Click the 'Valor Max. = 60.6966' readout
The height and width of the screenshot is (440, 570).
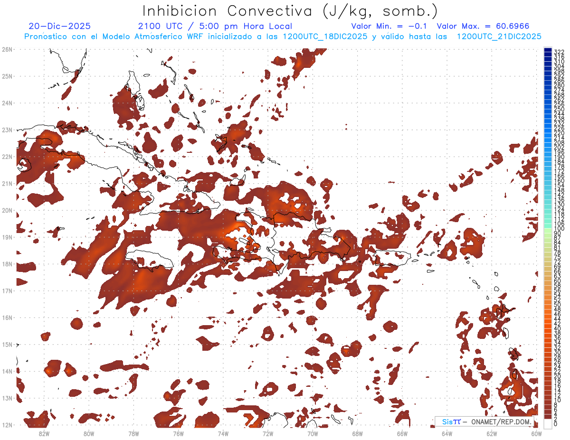click(483, 26)
